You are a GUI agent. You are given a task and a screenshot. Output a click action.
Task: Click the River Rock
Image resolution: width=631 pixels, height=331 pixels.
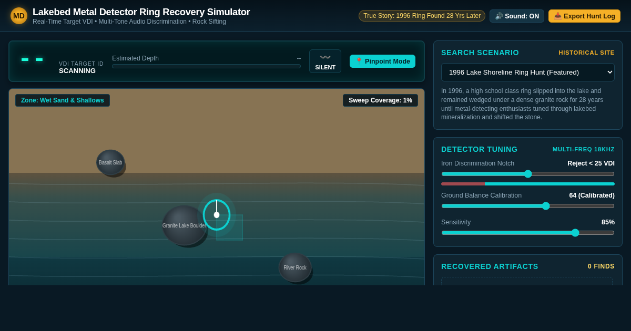point(295,267)
